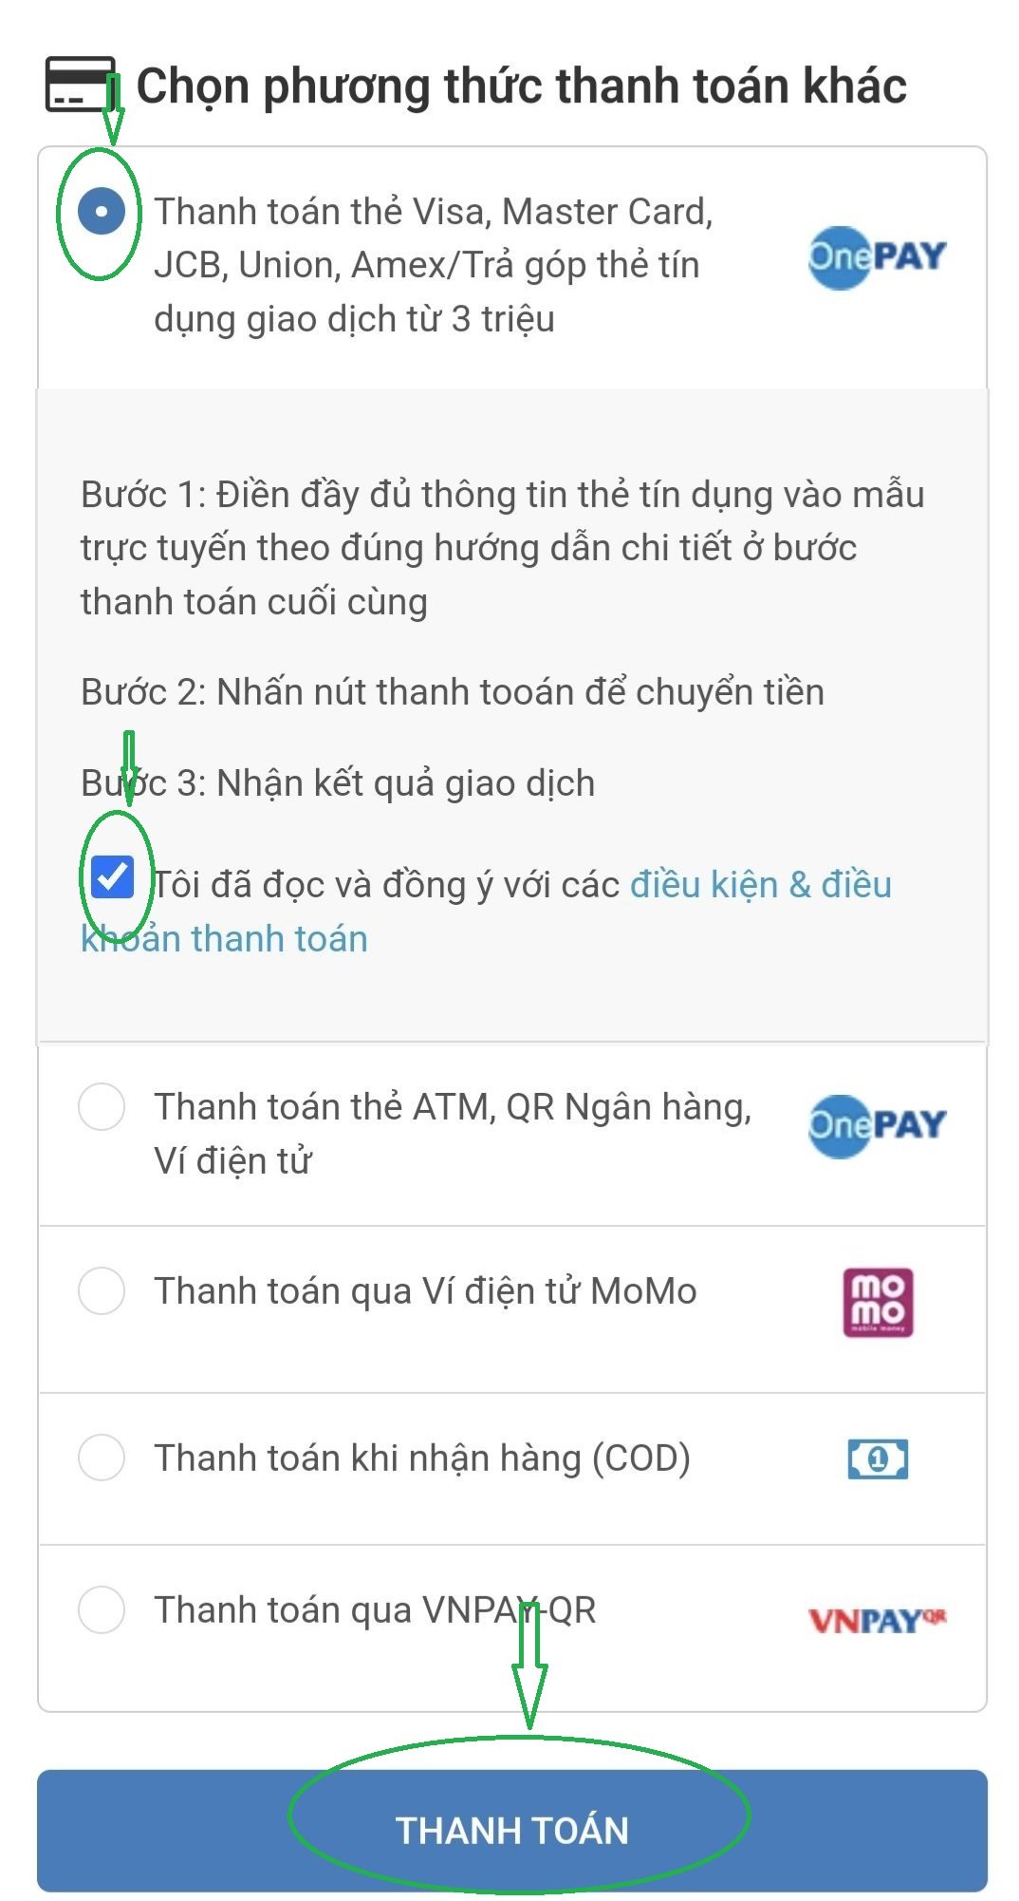Image resolution: width=1019 pixels, height=1901 pixels.
Task: Choose the VNPAY-QR payment radio button
Action: tap(102, 1609)
